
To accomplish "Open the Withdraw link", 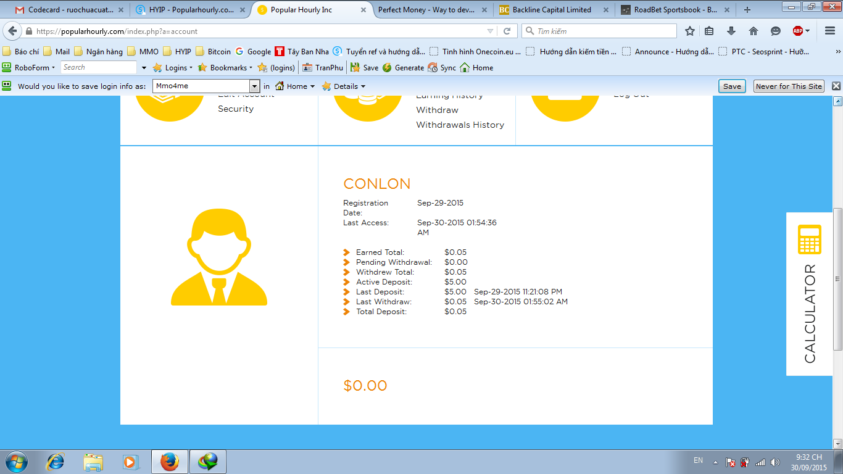I will click(437, 110).
